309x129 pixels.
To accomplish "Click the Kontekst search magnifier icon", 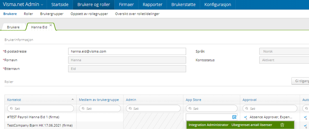I will click(x=11, y=109).
